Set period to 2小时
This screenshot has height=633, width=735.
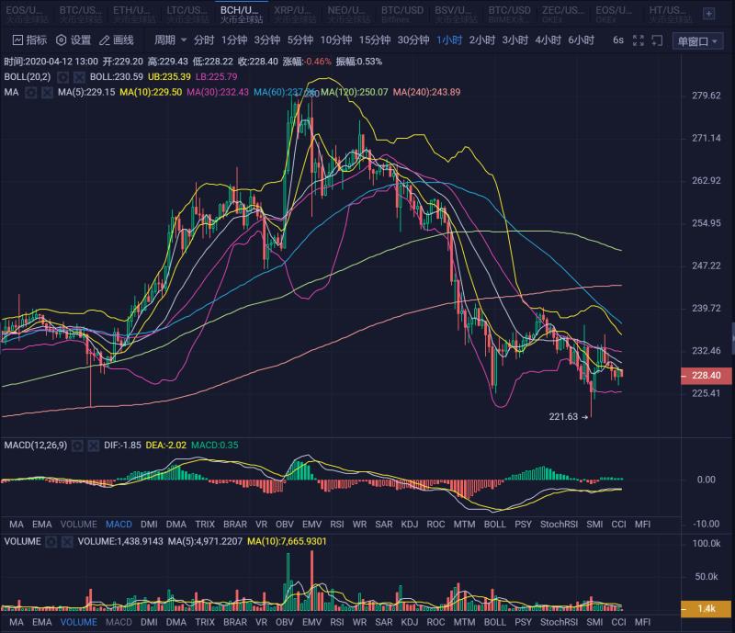(x=481, y=40)
